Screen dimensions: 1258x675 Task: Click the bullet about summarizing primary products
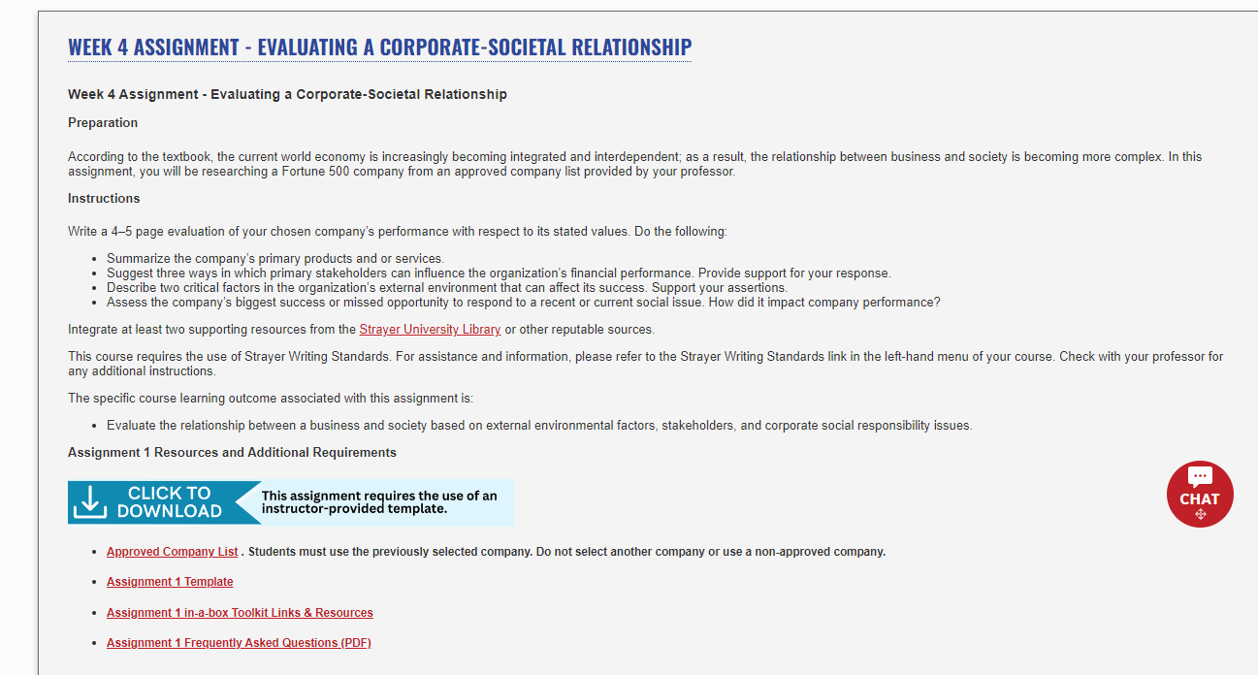point(275,259)
